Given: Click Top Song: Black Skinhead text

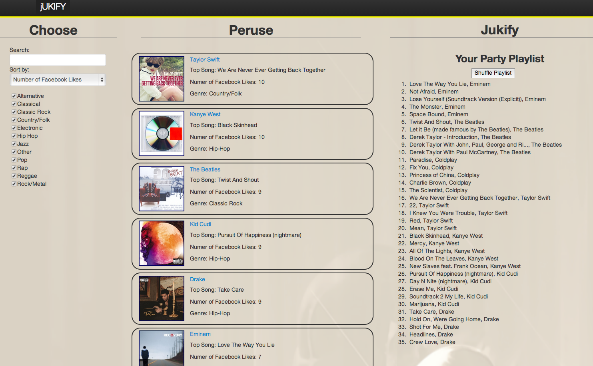Looking at the screenshot, I should (x=224, y=125).
